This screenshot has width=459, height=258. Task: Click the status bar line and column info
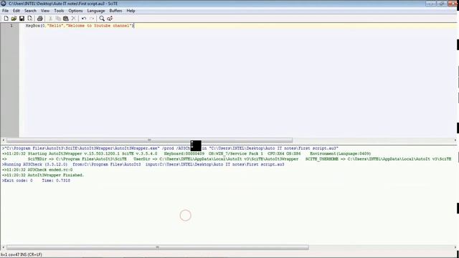click(21, 255)
